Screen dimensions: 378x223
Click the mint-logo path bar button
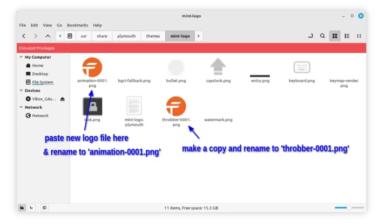point(180,36)
